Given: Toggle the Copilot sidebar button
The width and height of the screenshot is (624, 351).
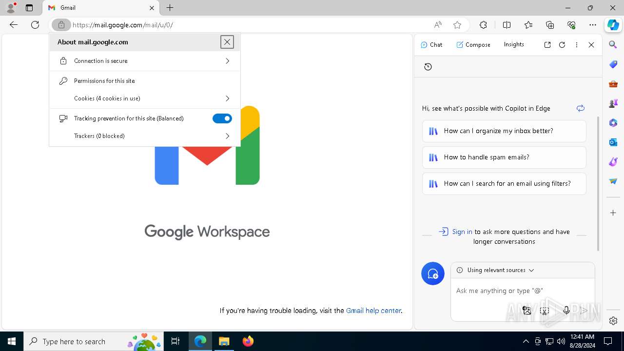Looking at the screenshot, I should click(x=613, y=25).
